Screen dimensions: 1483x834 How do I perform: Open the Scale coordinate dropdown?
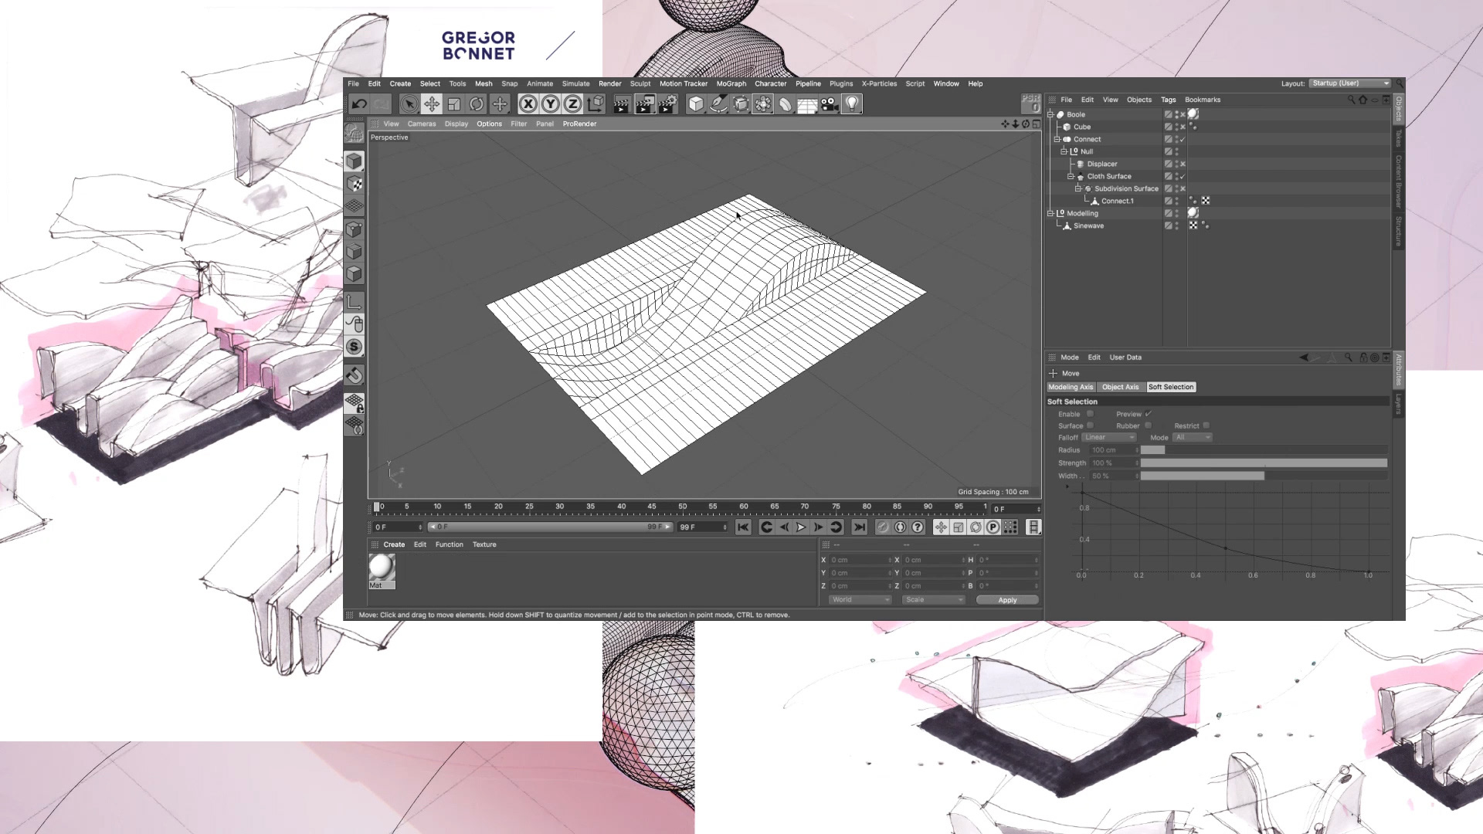click(935, 600)
